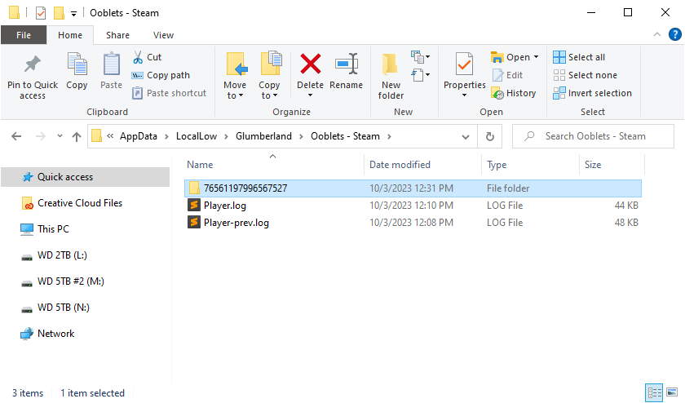Open the Customize Quick Access Toolbar arrow
Viewport: 685px width, 403px height.
tap(74, 14)
